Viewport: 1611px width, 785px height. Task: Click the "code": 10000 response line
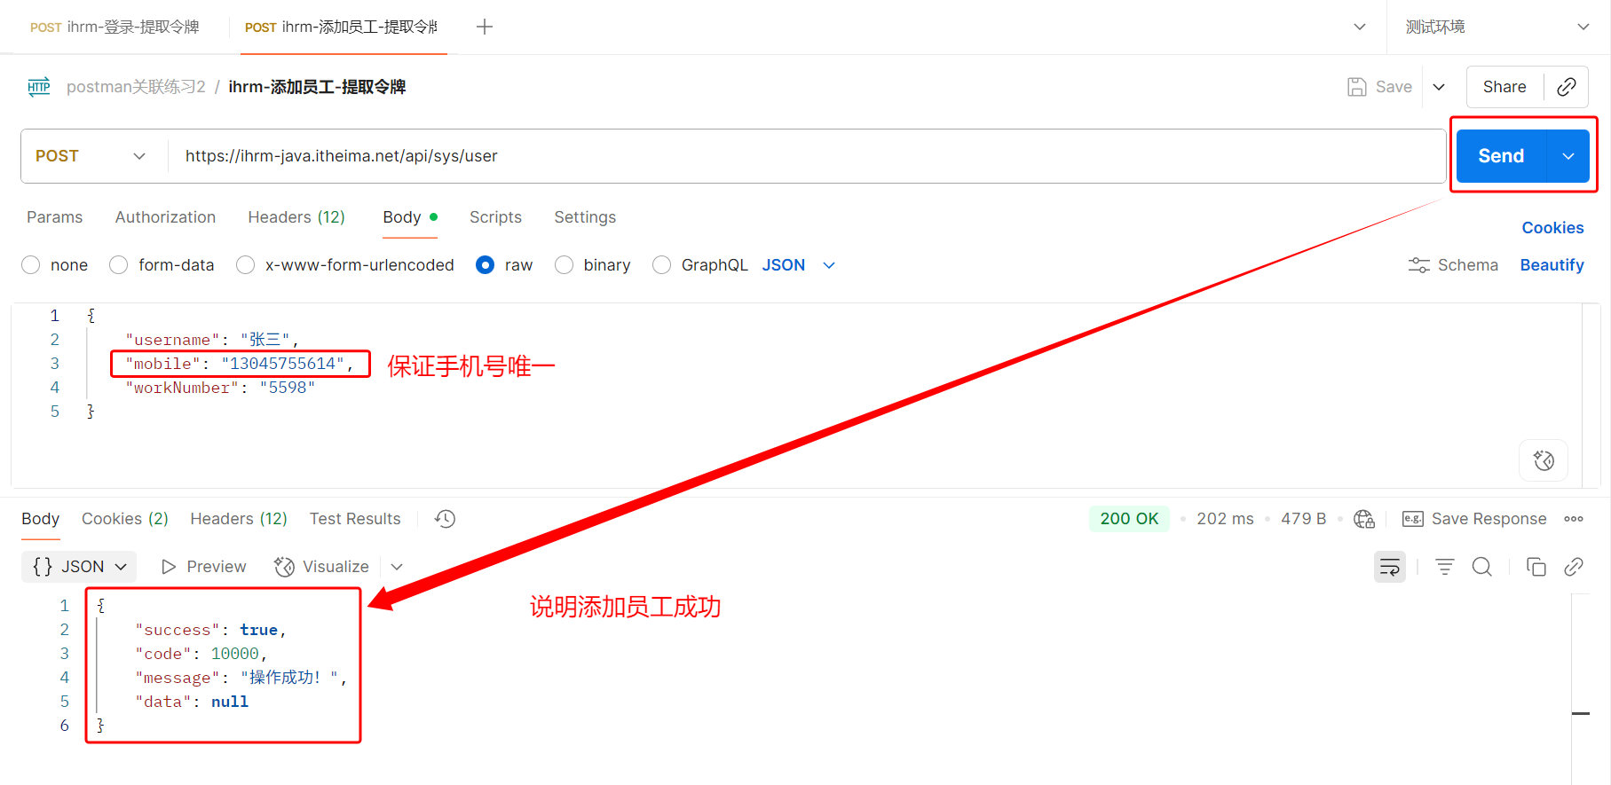click(x=201, y=654)
